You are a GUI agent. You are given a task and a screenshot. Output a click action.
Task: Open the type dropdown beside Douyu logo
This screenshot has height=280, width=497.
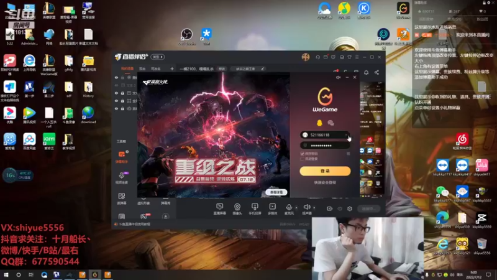pos(158,57)
